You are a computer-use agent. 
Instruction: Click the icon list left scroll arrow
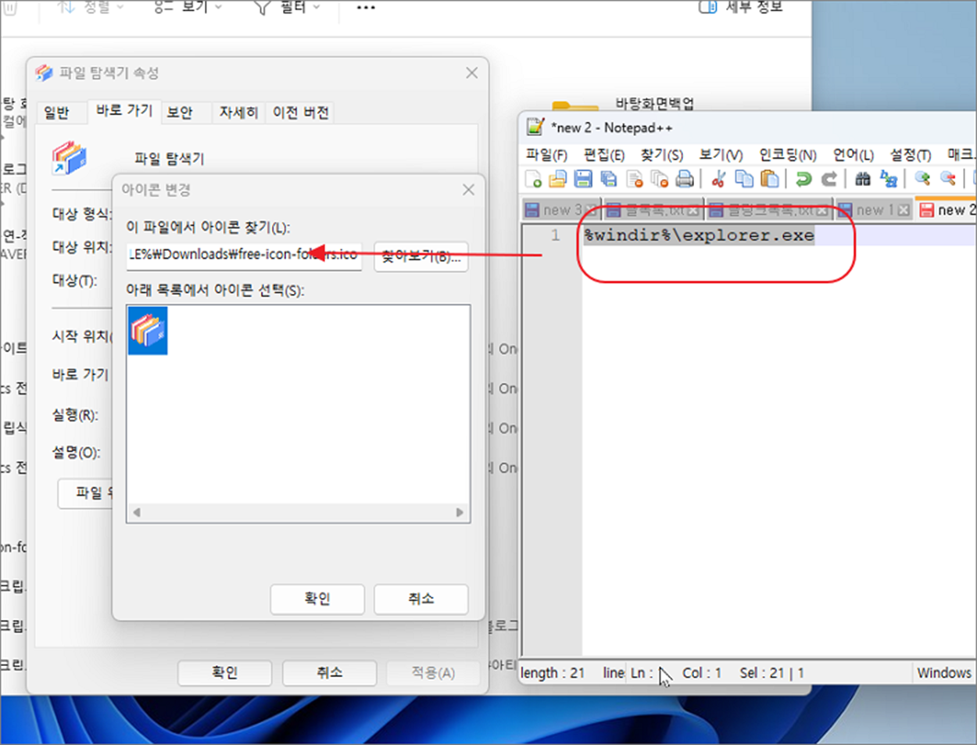click(137, 513)
